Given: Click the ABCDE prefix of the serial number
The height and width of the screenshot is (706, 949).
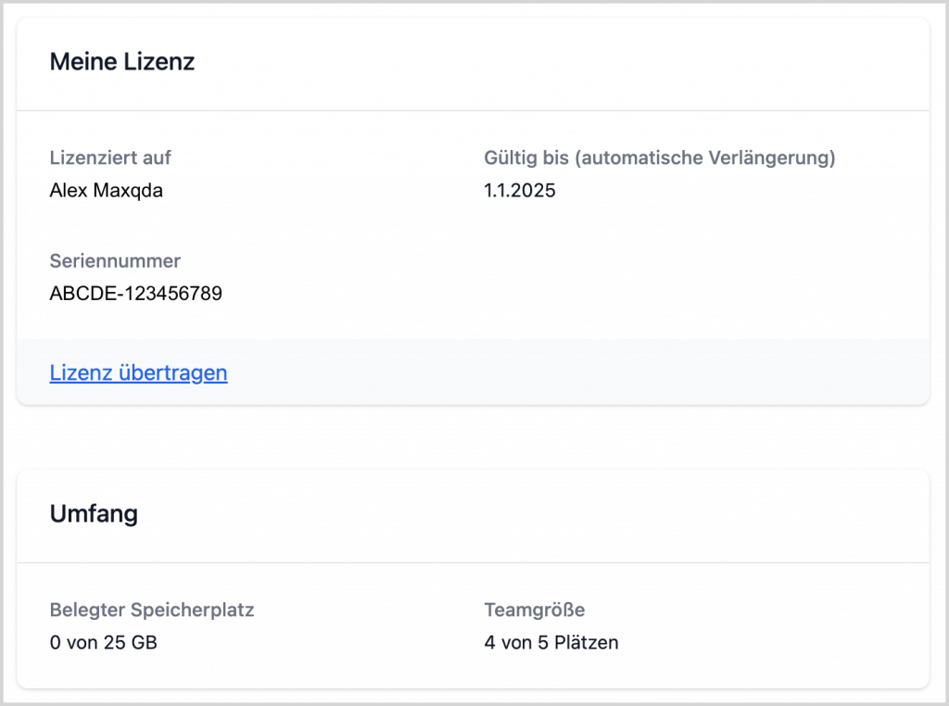Looking at the screenshot, I should click(x=76, y=294).
